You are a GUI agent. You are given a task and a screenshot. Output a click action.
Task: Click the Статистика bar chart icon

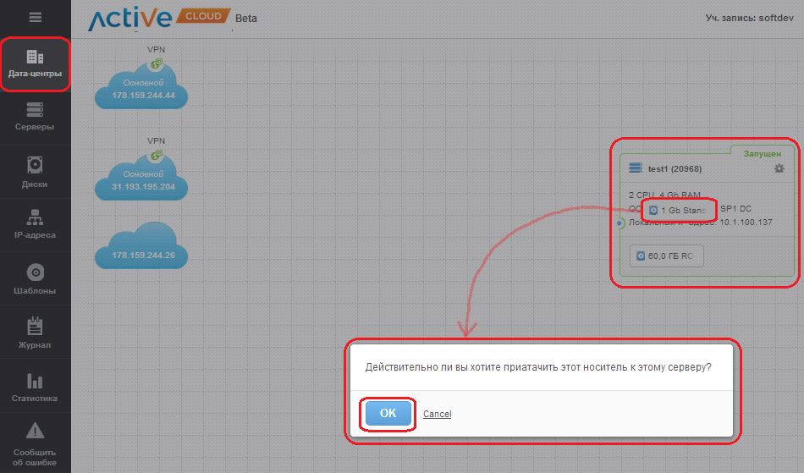pyautogui.click(x=35, y=380)
